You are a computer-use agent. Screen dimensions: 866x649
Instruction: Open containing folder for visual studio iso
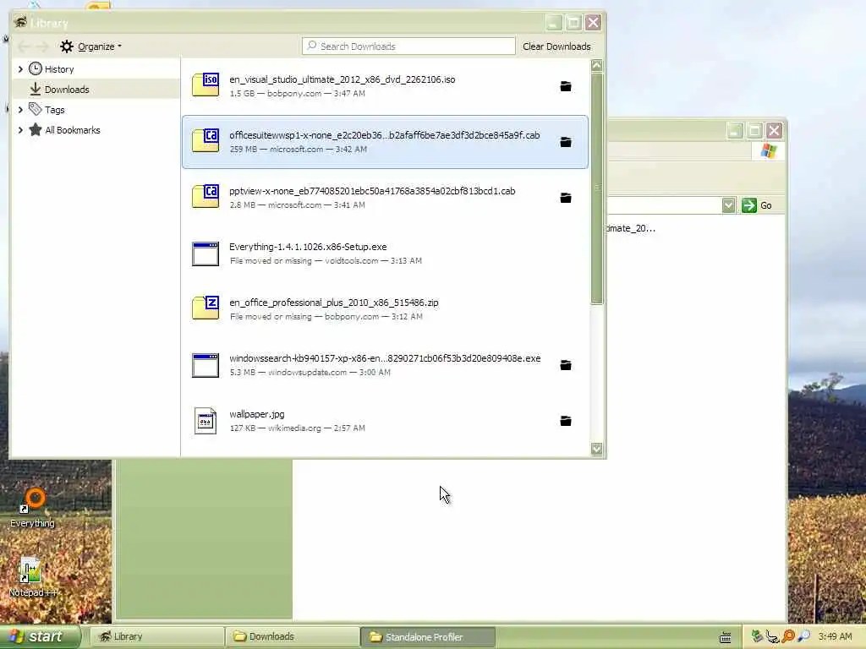click(x=566, y=87)
